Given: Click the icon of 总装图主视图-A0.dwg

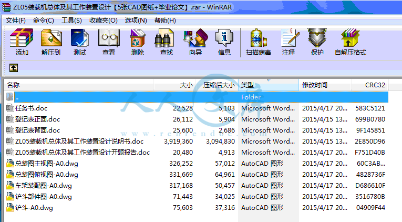Looking at the screenshot, I should [10, 163].
